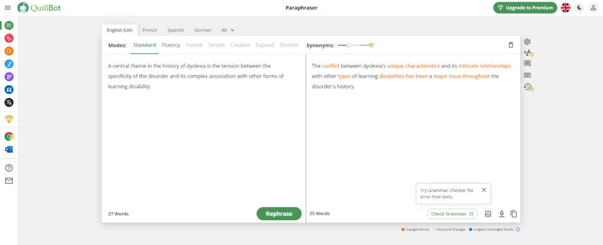Click the QuillBot for Chrome icon
Viewport: 603px width, 245px height.
click(x=9, y=136)
